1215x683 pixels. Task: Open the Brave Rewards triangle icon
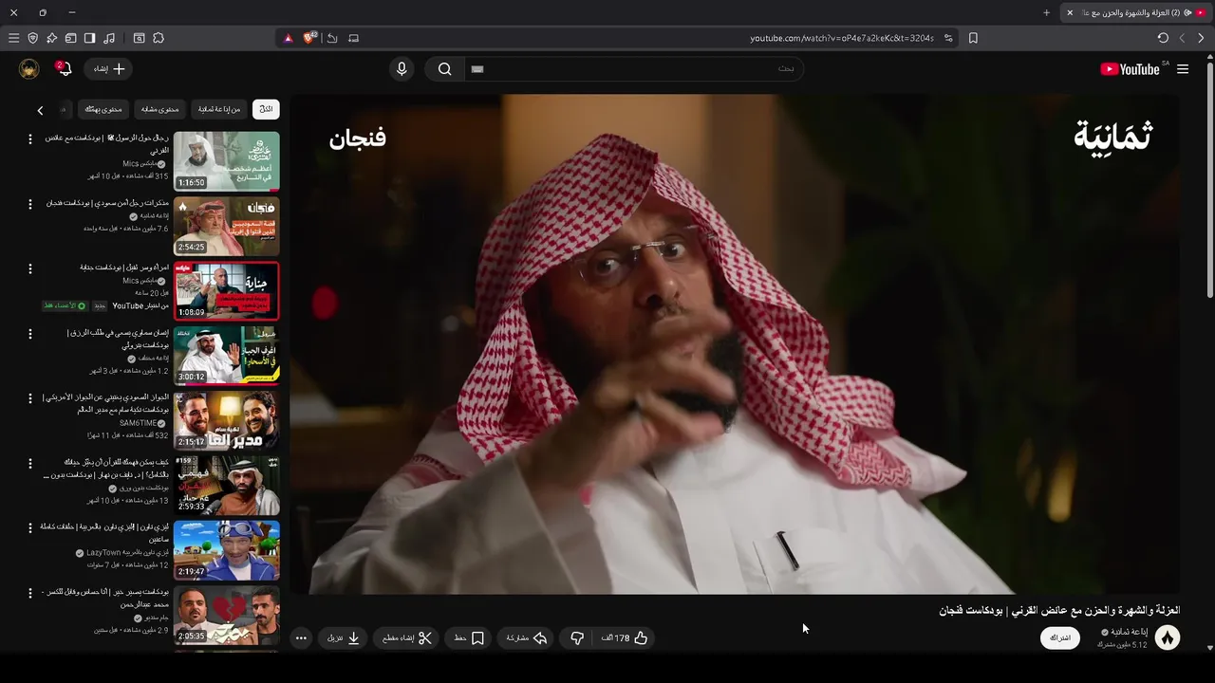click(289, 38)
